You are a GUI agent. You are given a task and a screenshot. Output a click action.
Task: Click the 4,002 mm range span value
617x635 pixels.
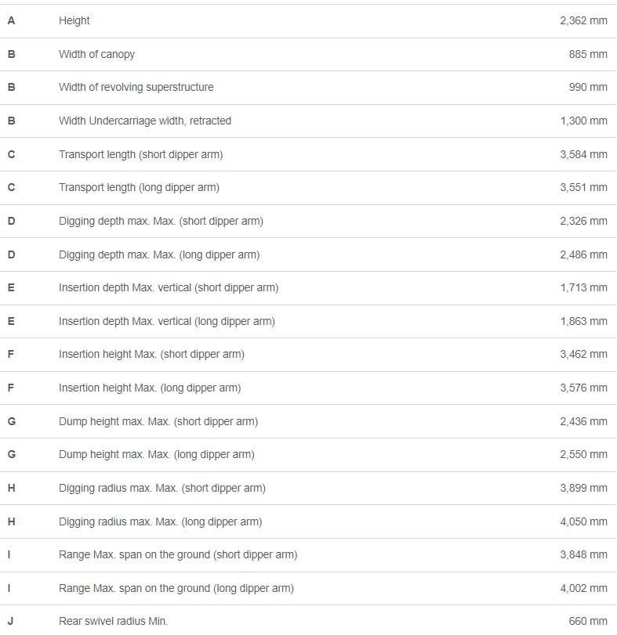click(x=584, y=588)
